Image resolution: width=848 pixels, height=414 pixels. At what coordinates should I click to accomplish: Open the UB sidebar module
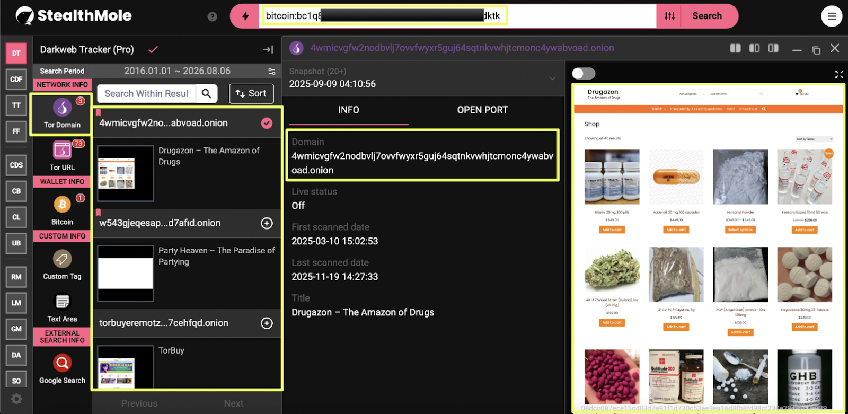coord(16,243)
